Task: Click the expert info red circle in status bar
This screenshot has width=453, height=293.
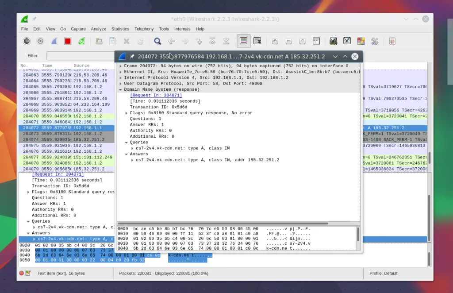Action: tap(21, 274)
